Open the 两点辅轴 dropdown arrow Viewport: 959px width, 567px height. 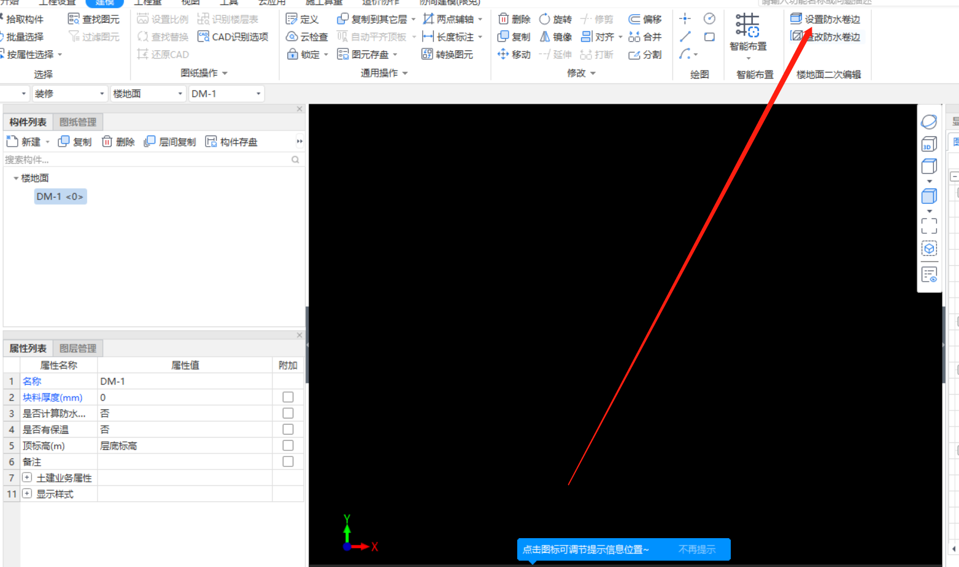(x=480, y=19)
